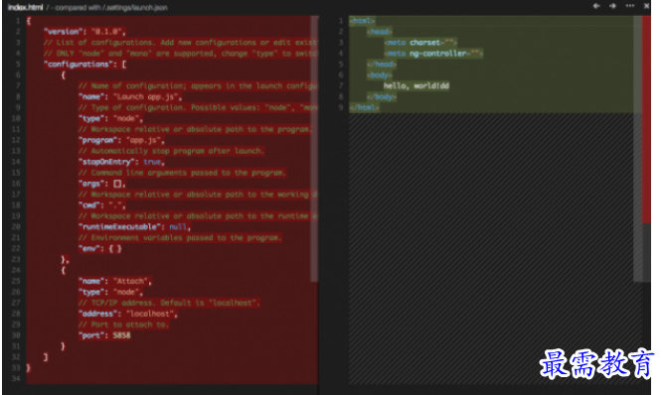
Task: Click the comment "Type of configuration. Possible values"
Action: (198, 107)
